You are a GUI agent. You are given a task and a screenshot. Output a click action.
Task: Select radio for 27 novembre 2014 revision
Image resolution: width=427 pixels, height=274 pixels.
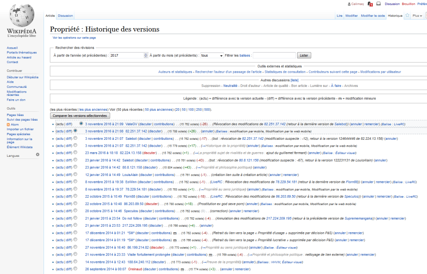(x=76, y=247)
